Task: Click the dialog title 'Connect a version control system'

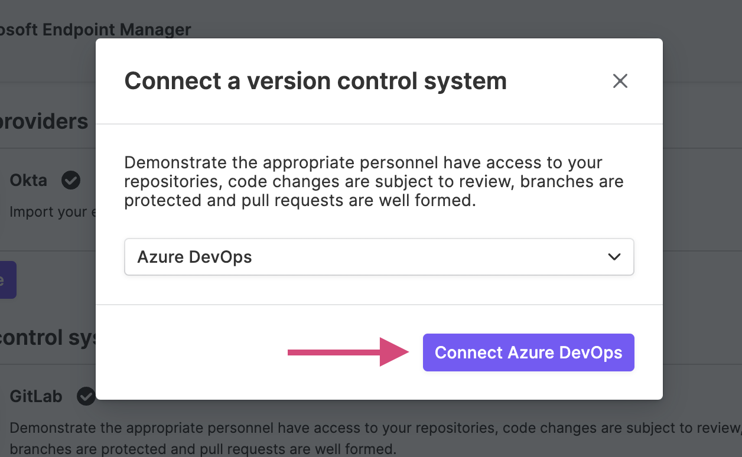Action: coord(315,81)
